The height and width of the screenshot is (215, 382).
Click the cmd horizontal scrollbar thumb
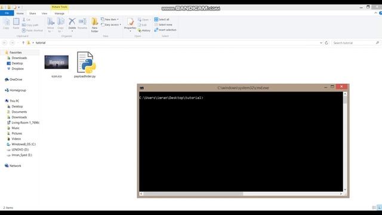pyautogui.click(x=193, y=193)
